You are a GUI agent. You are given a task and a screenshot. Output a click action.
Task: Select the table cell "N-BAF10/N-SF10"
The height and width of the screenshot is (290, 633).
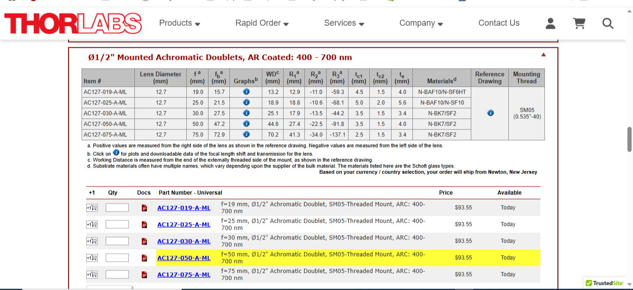pyautogui.click(x=442, y=103)
